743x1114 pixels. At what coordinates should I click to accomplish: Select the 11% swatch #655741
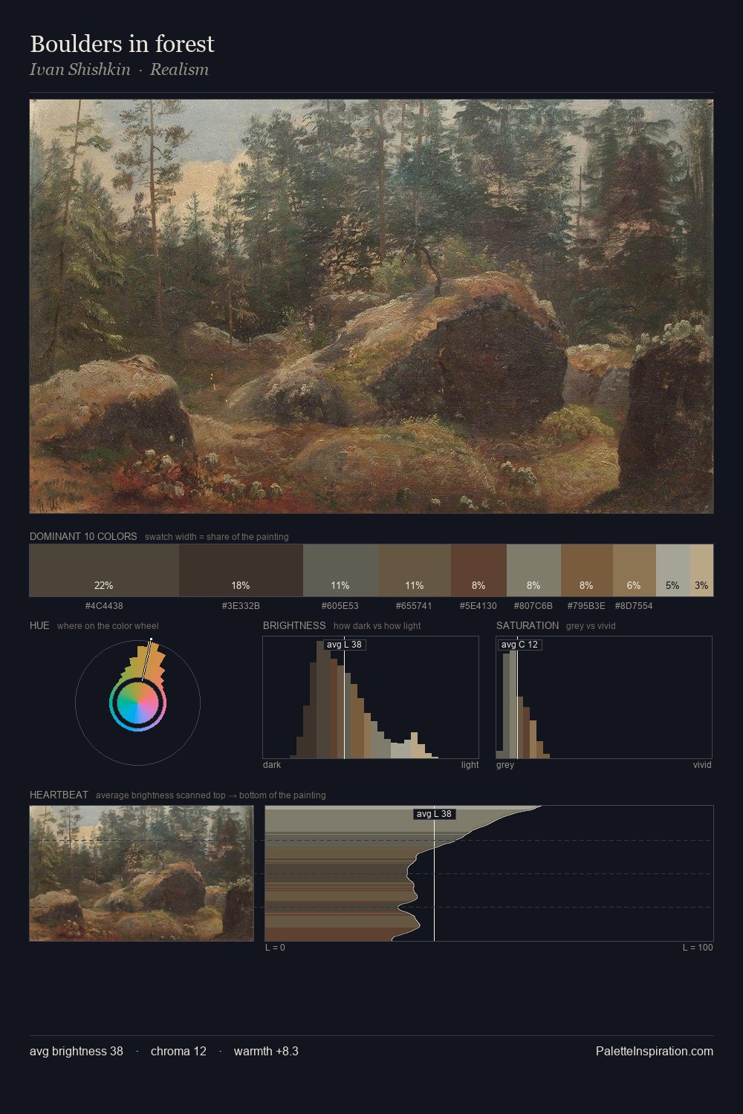[x=415, y=570]
